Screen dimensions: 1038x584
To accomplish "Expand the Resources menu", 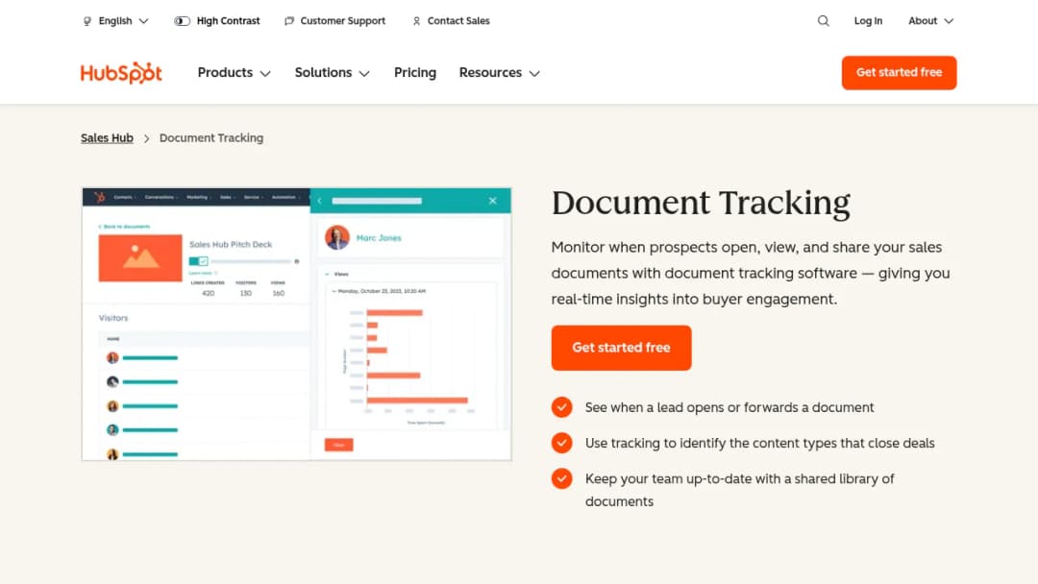I will point(499,73).
